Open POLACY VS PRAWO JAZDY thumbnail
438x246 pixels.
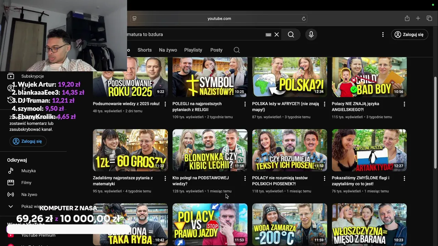tap(210, 224)
